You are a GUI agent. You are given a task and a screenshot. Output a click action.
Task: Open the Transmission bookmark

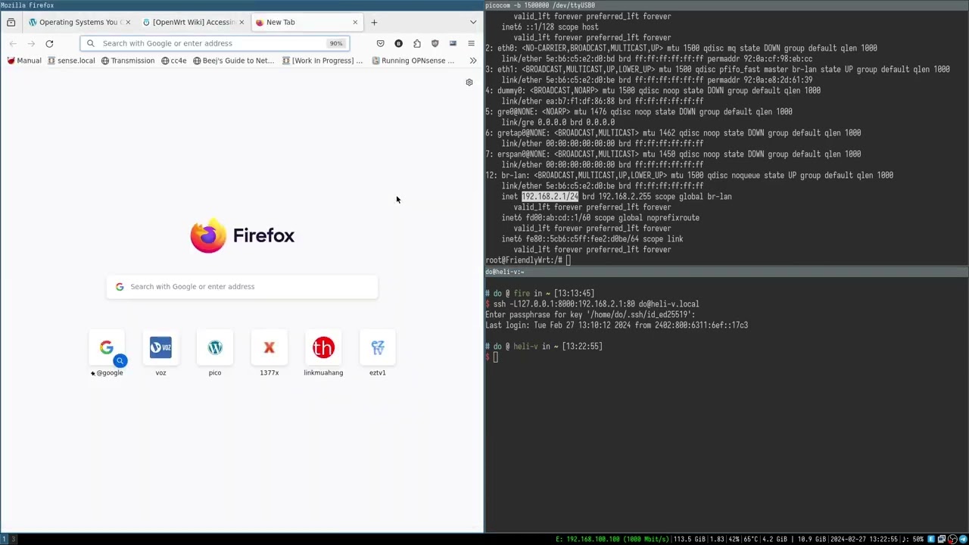[x=128, y=61]
